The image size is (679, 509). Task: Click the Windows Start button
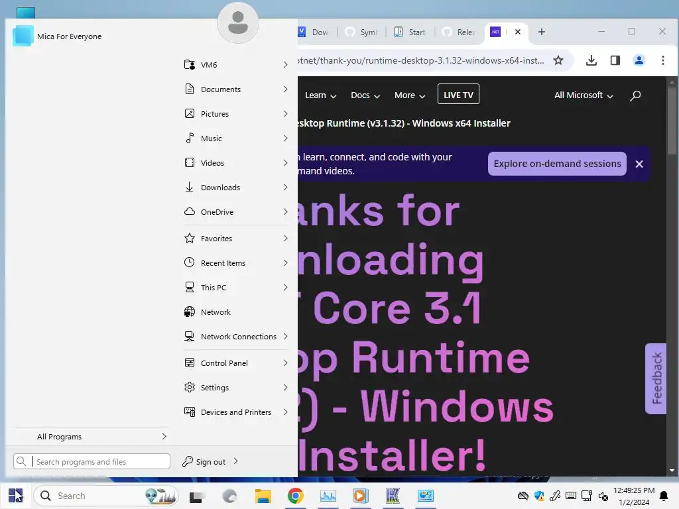16,495
